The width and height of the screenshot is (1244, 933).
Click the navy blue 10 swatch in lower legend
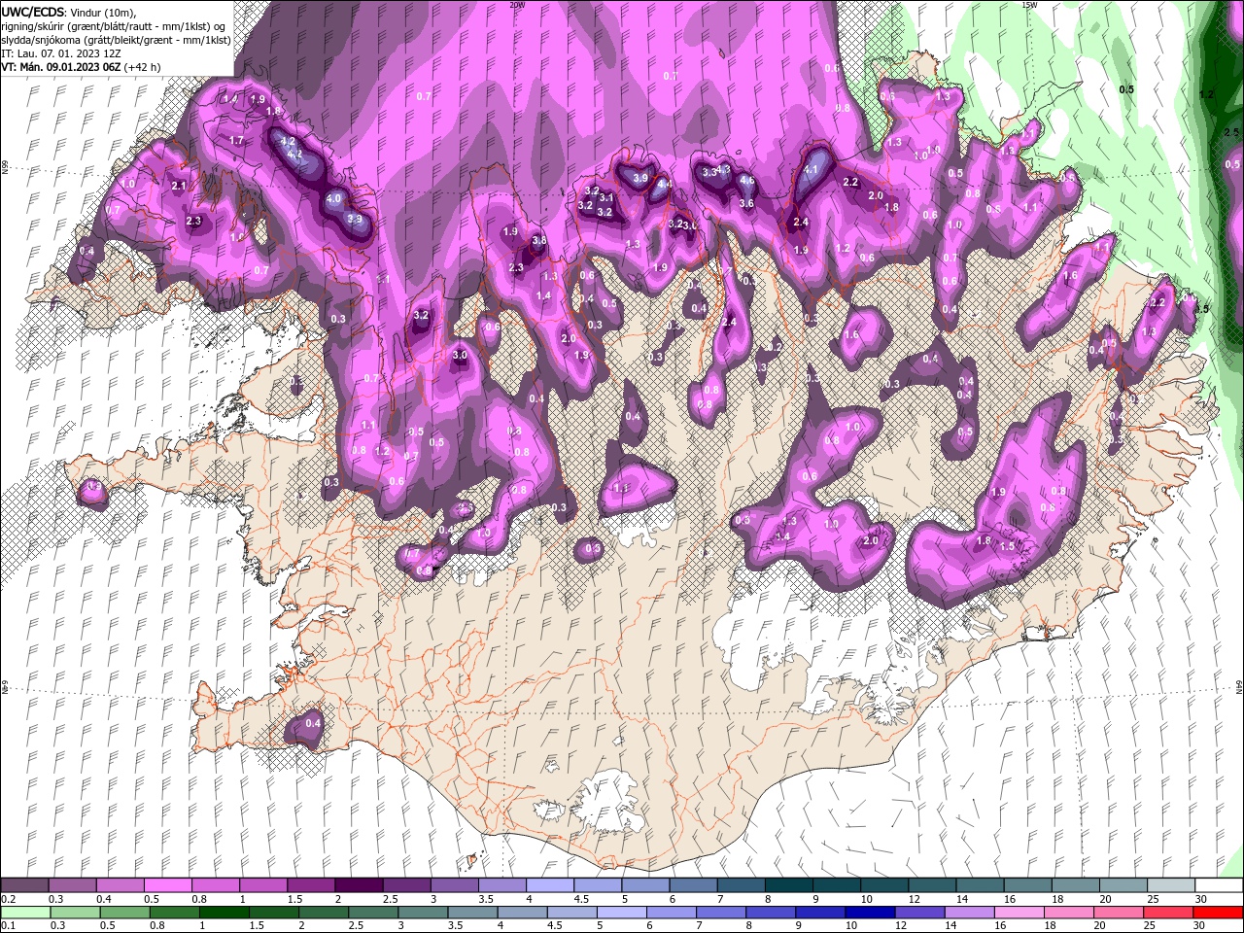click(x=868, y=913)
